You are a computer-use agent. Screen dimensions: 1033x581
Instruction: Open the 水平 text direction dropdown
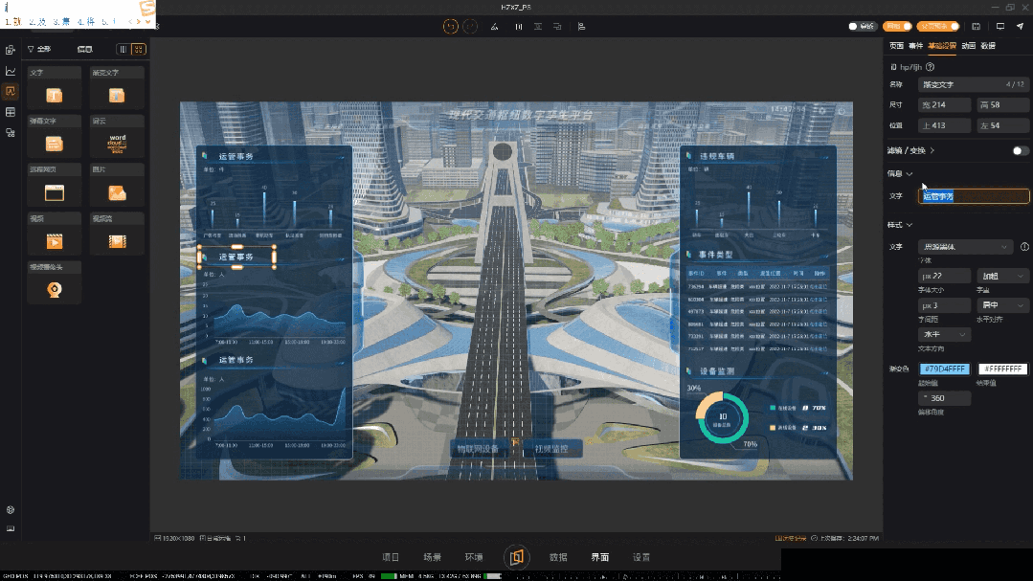point(944,335)
